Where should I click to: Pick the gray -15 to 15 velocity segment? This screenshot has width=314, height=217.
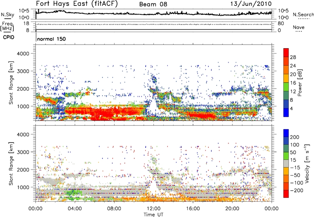click(286, 164)
